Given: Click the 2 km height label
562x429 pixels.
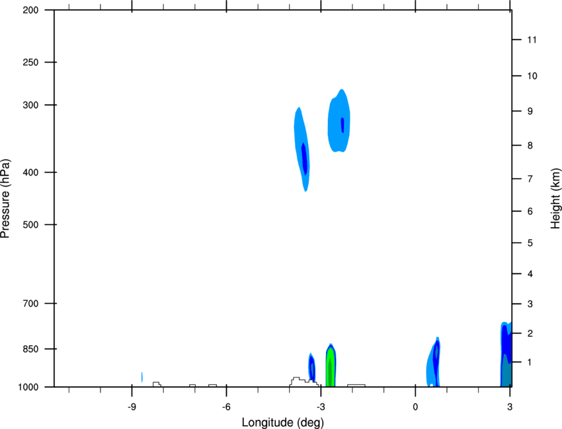Looking at the screenshot, I should point(530,333).
